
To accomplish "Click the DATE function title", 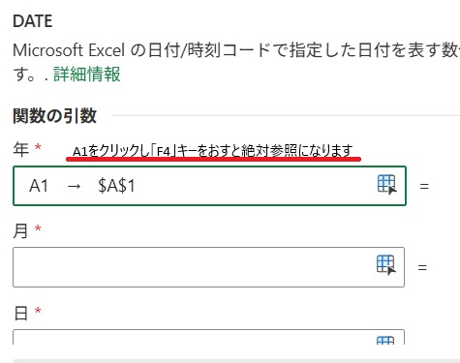I will click(33, 21).
